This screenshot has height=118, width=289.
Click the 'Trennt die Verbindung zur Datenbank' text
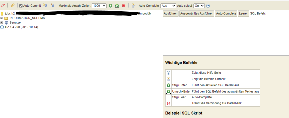[216, 103]
